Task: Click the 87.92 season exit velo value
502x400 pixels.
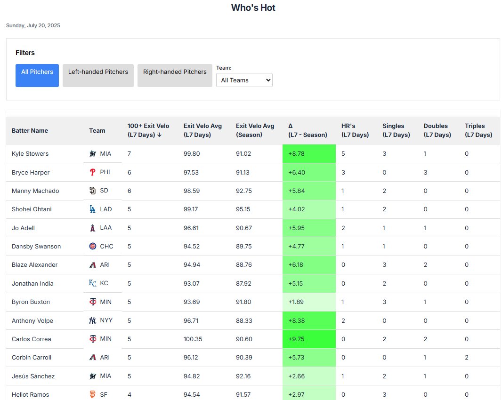Action: pos(243,283)
